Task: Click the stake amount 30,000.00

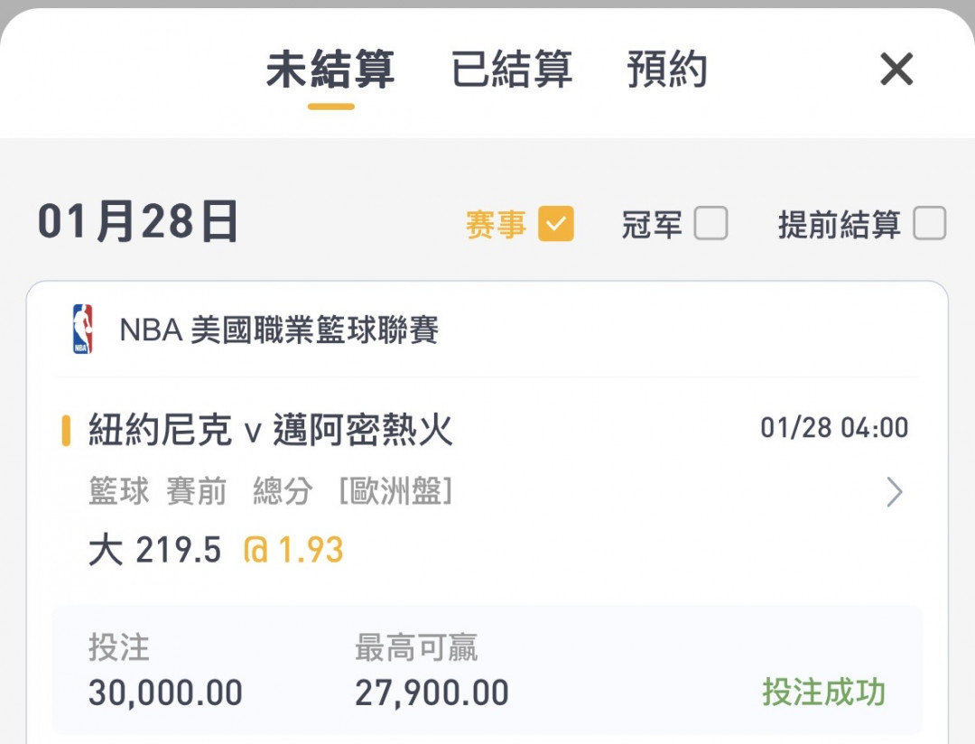Action: pos(165,693)
